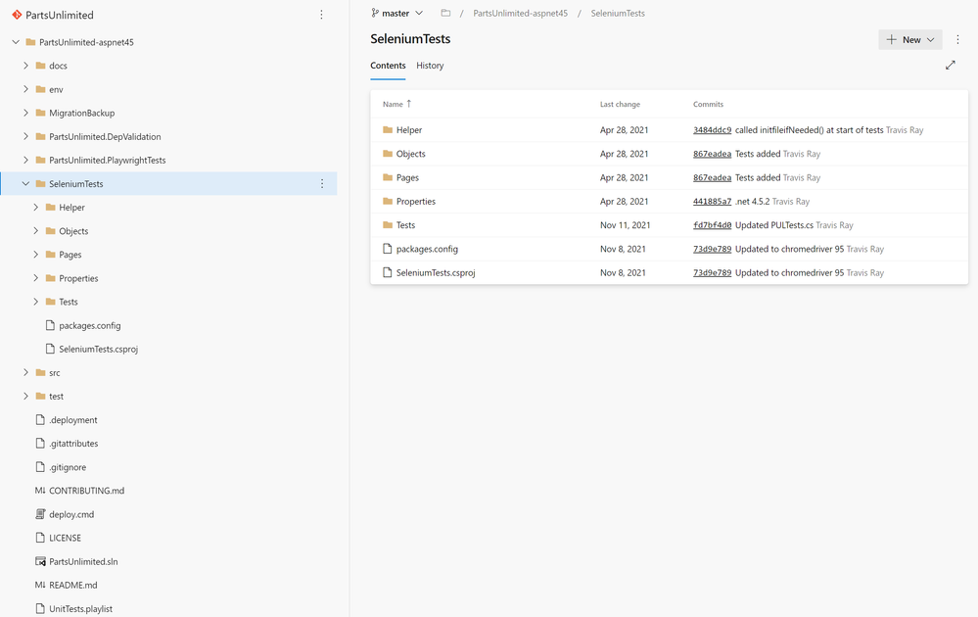Image resolution: width=978 pixels, height=617 pixels.
Task: Open PartsUnlimited repository more options menu
Action: click(321, 15)
